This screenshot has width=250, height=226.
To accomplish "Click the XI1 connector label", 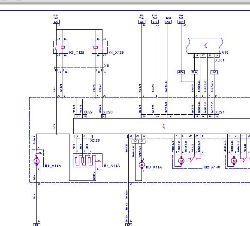I will pos(107,66).
